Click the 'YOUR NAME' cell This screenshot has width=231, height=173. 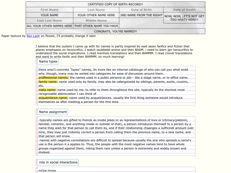pos(50,15)
